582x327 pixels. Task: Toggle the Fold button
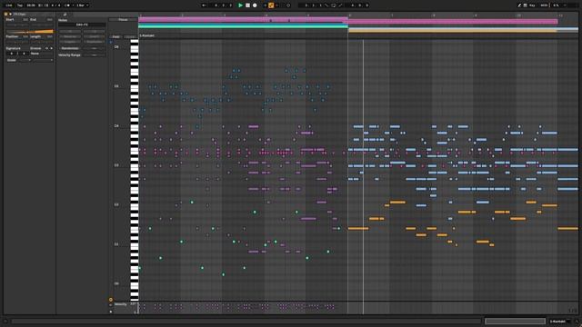click(115, 36)
